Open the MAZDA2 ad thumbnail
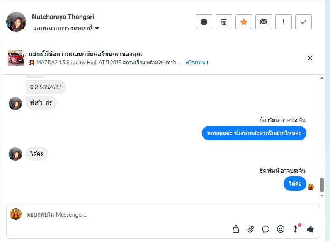Viewport: 330px width, 241px height. tap(16, 58)
